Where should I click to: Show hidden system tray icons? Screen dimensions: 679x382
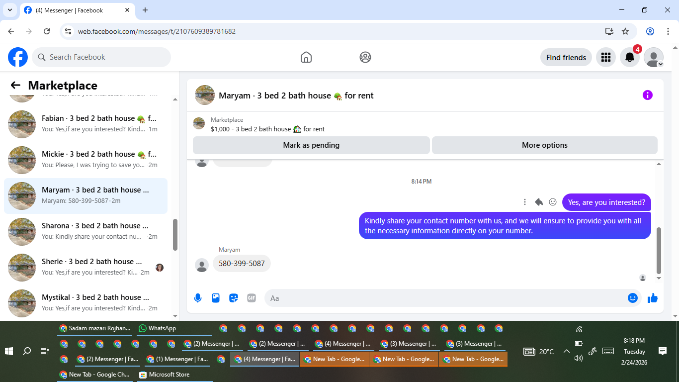[566, 351]
